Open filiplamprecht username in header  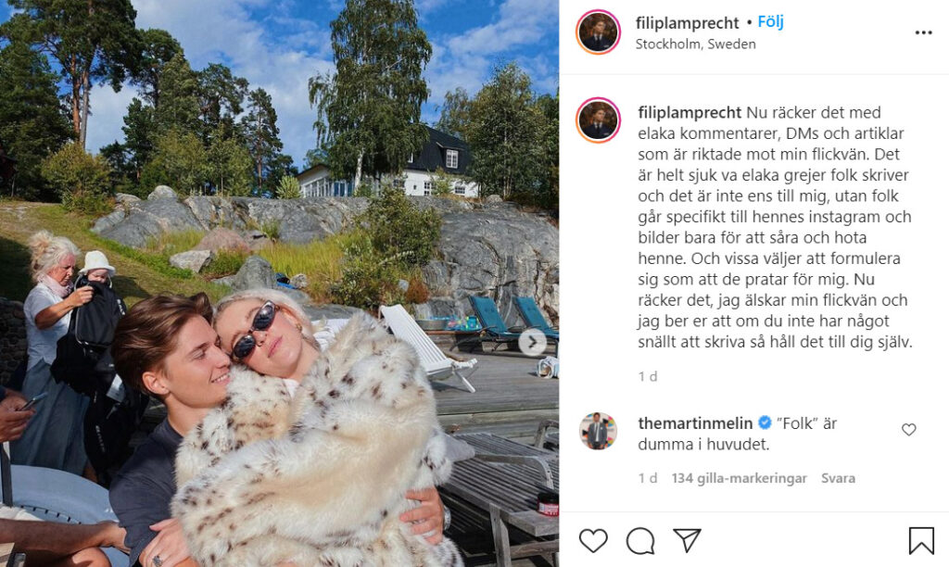tap(687, 23)
